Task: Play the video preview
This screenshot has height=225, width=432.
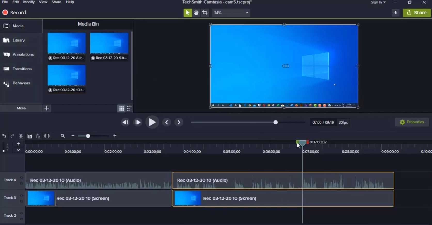Action: pyautogui.click(x=152, y=122)
